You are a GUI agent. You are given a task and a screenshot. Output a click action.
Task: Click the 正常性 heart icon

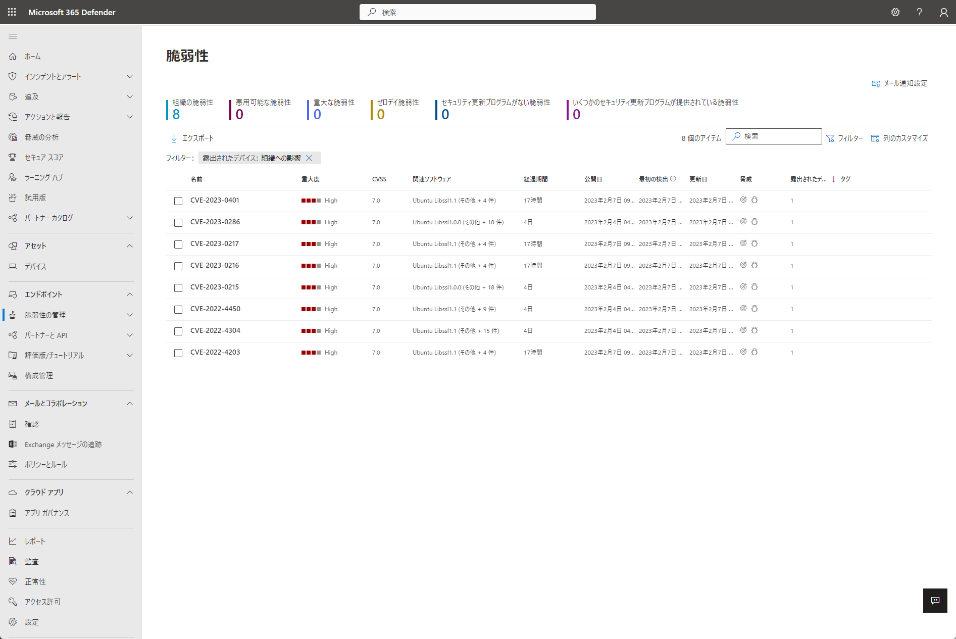pyautogui.click(x=13, y=581)
